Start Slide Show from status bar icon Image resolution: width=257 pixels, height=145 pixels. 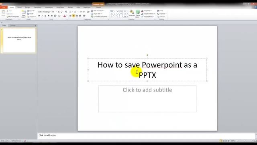228,141
